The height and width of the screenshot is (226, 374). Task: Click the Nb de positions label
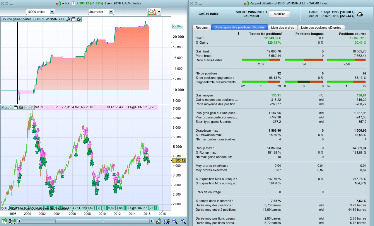point(207,73)
